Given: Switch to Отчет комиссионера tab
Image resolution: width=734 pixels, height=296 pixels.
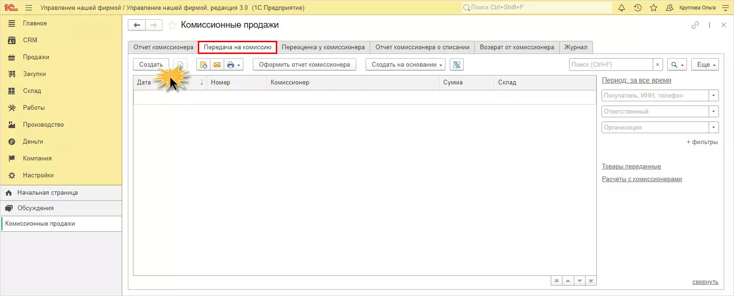Looking at the screenshot, I should [163, 47].
